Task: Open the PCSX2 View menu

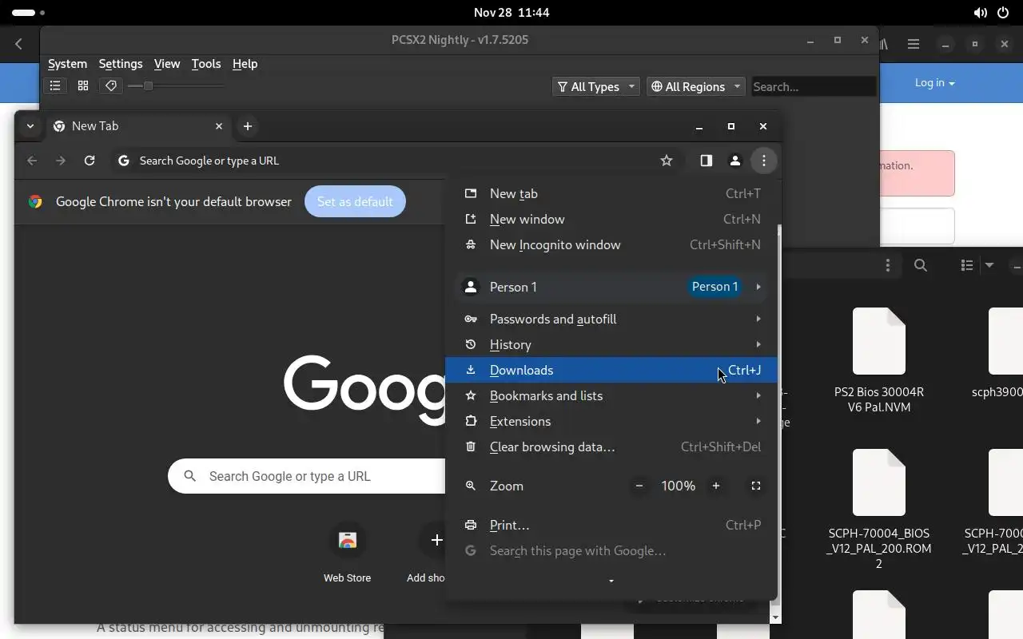Action: 167,64
